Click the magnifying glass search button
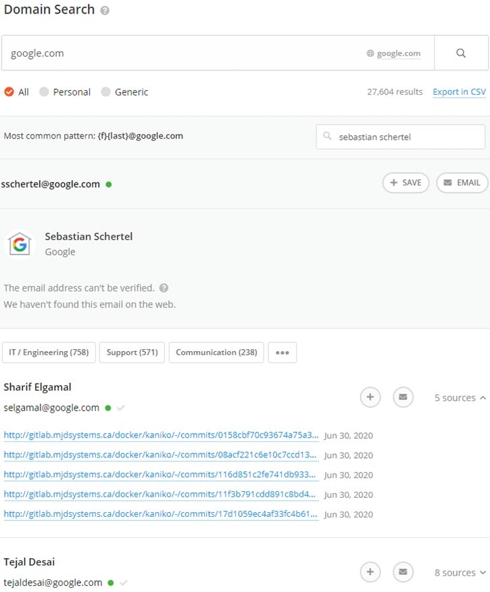This screenshot has width=490, height=592. 461,53
